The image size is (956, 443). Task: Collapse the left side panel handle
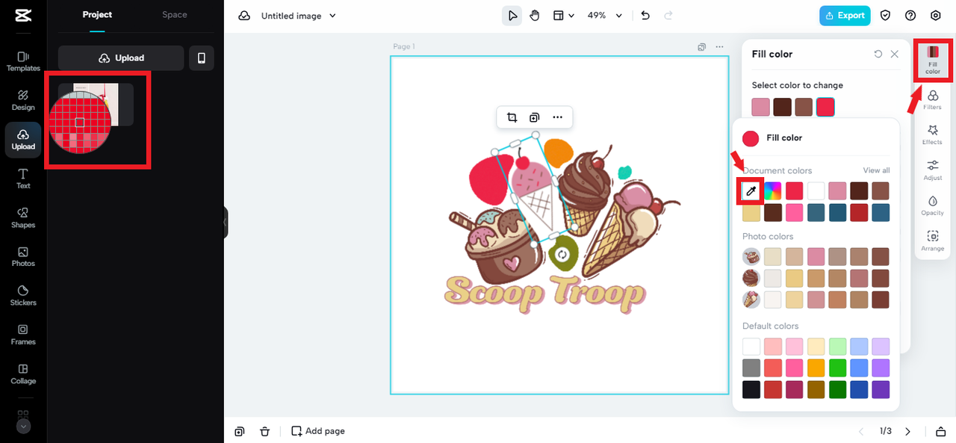pos(225,223)
